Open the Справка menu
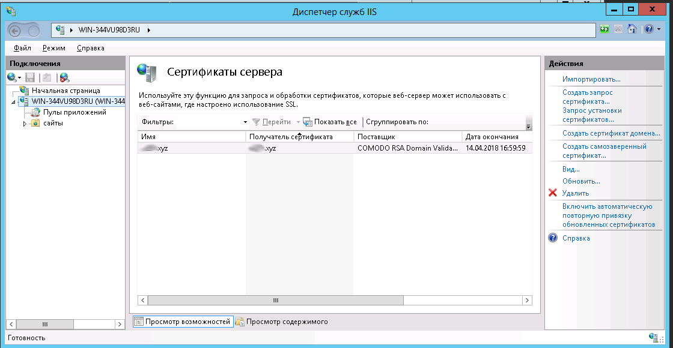Image resolution: width=673 pixels, height=348 pixels. pos(91,48)
